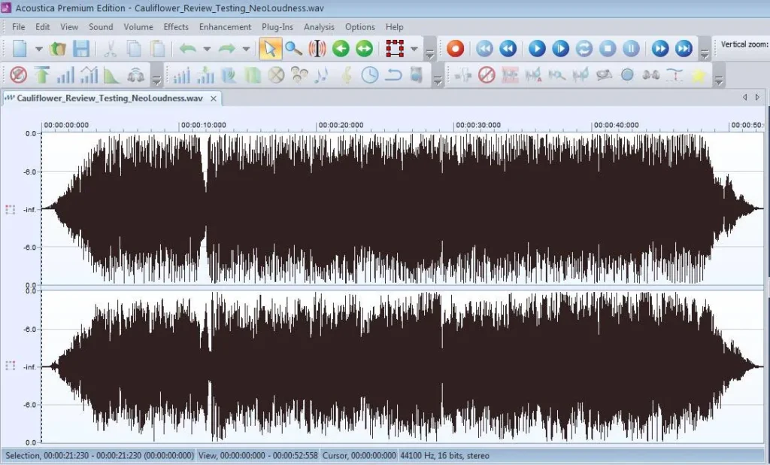Select the magnifier zoom tool

(294, 49)
